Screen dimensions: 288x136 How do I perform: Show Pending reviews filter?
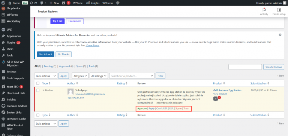[x=48, y=66]
